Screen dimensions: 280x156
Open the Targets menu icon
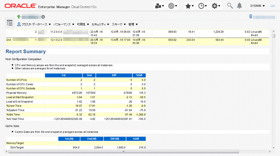[x=173, y=6]
